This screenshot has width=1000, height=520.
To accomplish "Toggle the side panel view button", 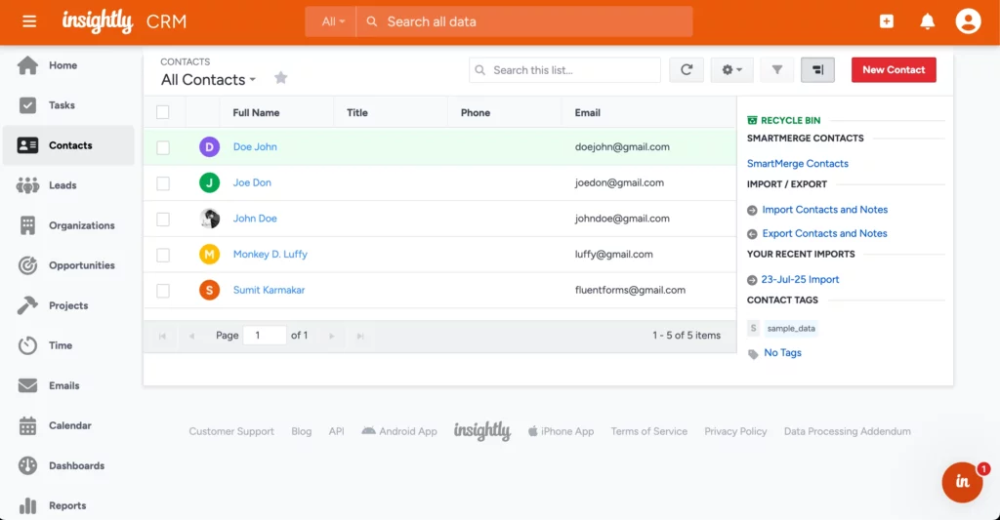I will (817, 70).
